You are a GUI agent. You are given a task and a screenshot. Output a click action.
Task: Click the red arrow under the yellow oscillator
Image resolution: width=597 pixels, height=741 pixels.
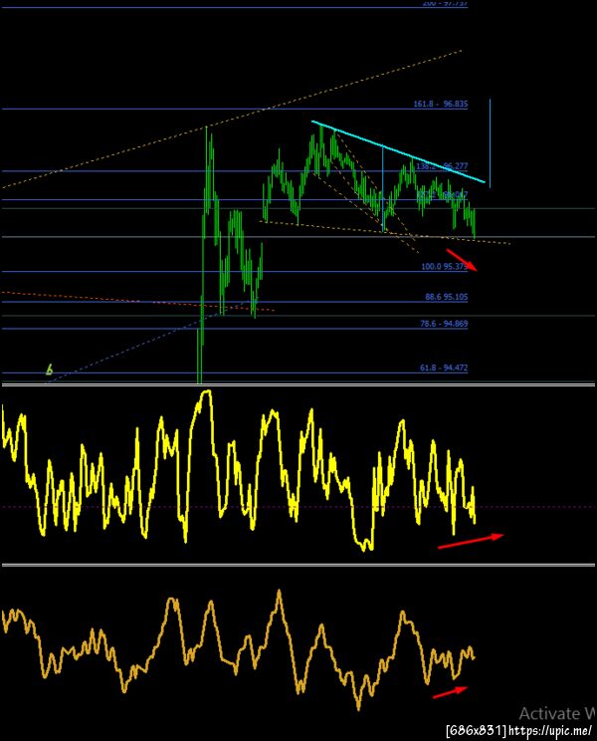pos(471,541)
